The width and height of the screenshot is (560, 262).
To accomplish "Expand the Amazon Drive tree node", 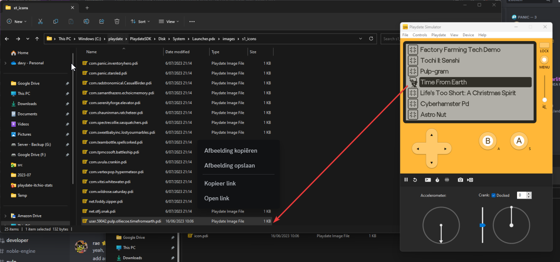I will (x=5, y=216).
